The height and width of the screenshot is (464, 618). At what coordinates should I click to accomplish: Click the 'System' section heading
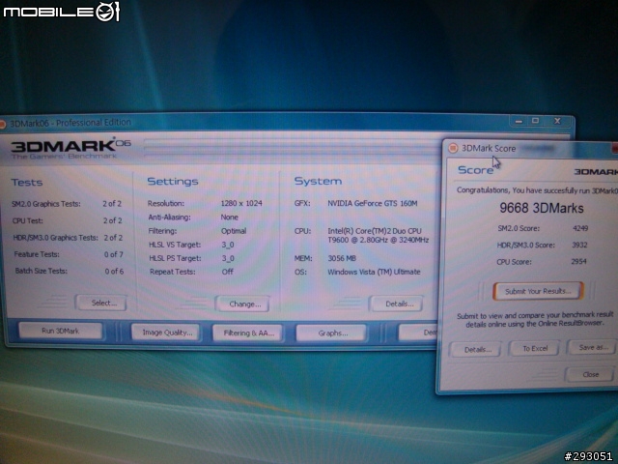(x=318, y=181)
